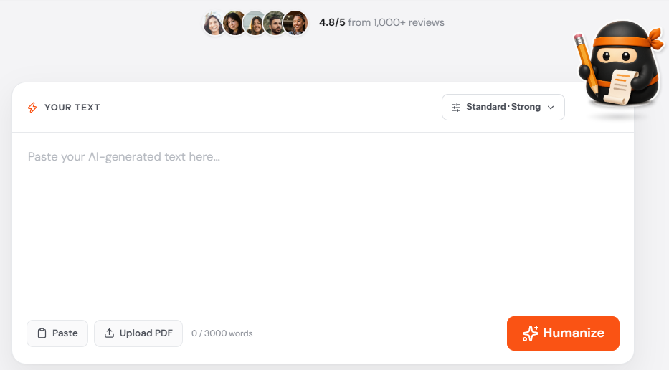Screen dimensions: 669x370
Task: Click the 0 / 3000 words counter
Action: [x=222, y=333]
